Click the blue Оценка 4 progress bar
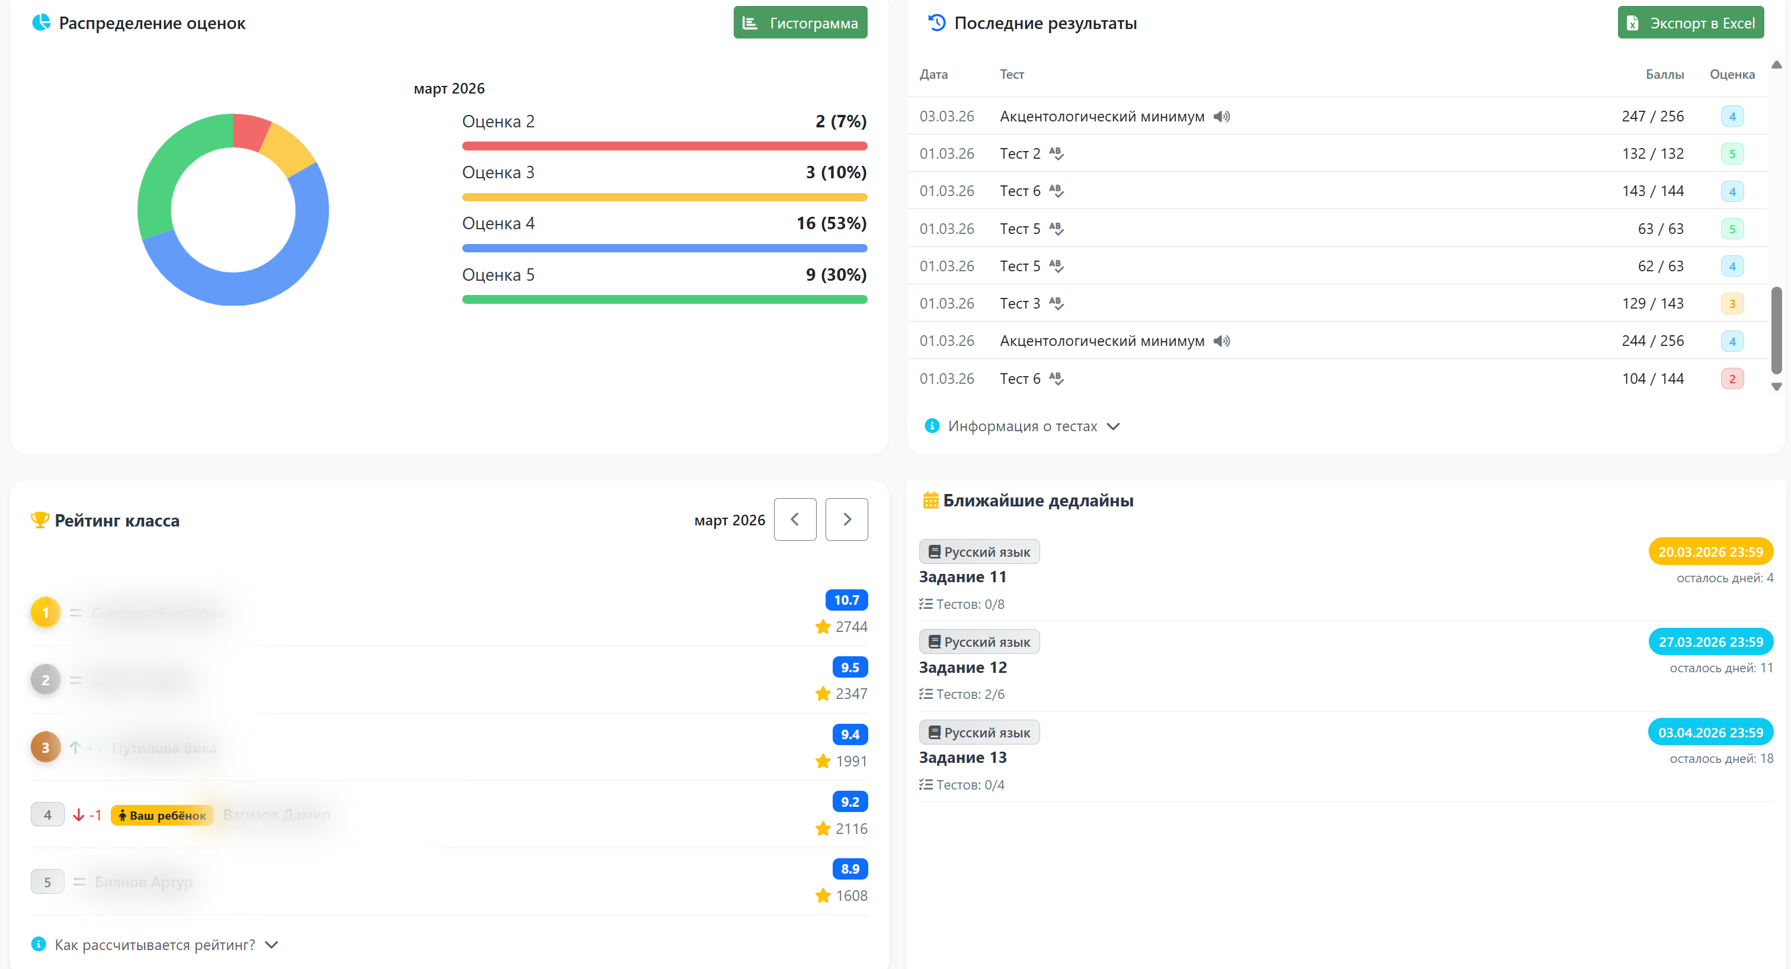This screenshot has width=1791, height=969. click(664, 248)
